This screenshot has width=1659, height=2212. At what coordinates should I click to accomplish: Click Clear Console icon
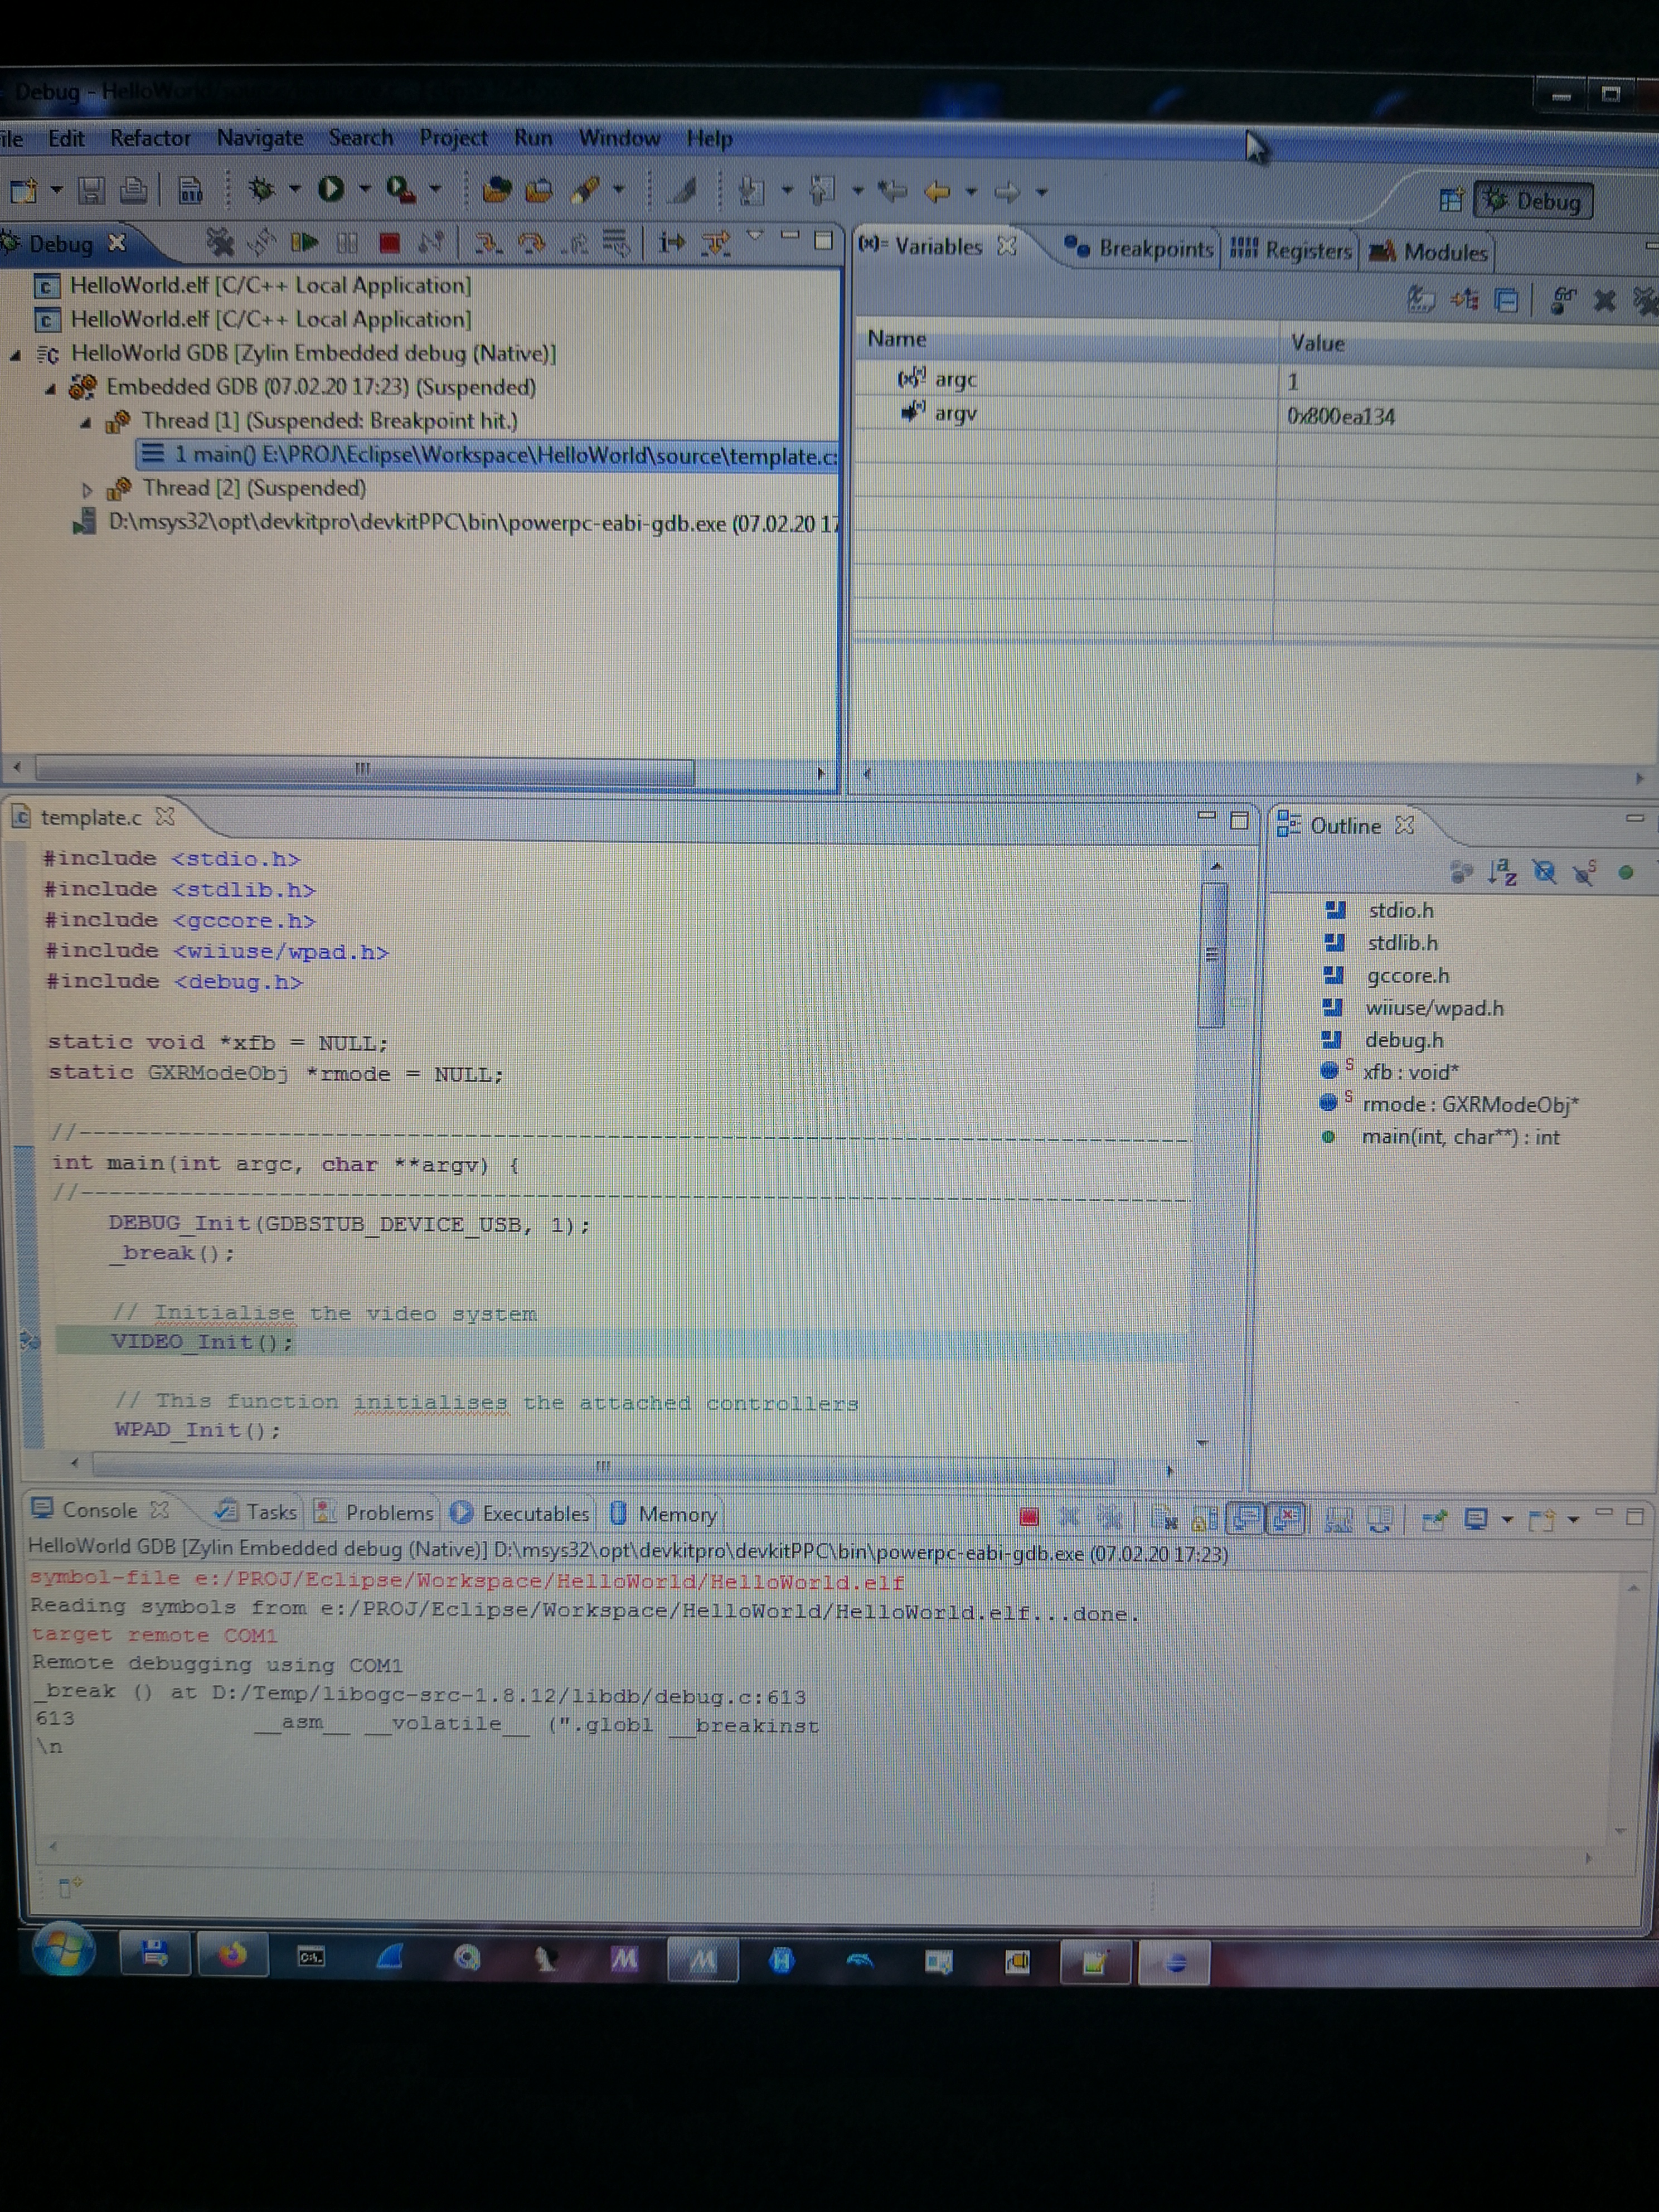[x=1164, y=1518]
